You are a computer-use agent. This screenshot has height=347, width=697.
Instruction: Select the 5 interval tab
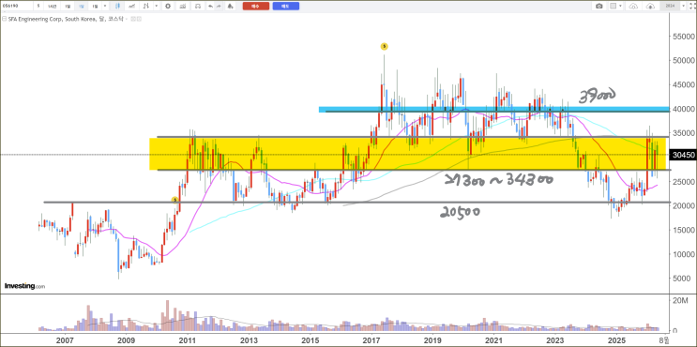click(x=38, y=6)
